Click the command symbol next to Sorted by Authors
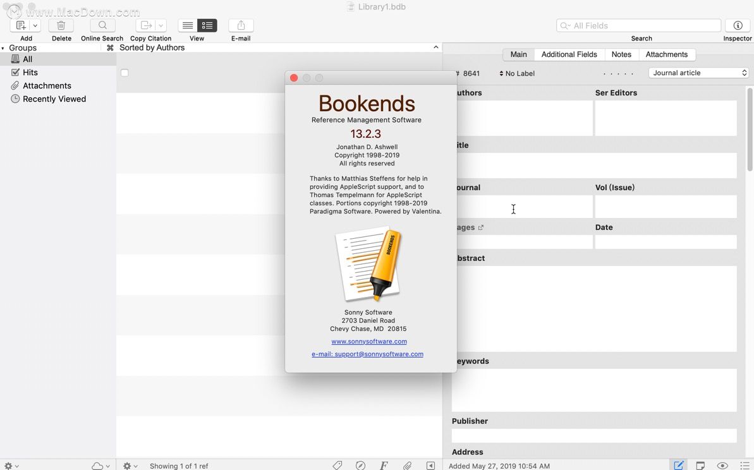 pos(110,47)
